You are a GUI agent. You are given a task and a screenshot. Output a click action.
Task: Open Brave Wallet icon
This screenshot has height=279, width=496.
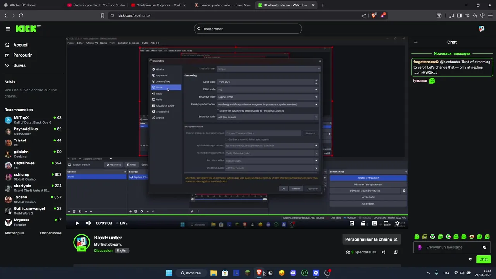pos(467,15)
